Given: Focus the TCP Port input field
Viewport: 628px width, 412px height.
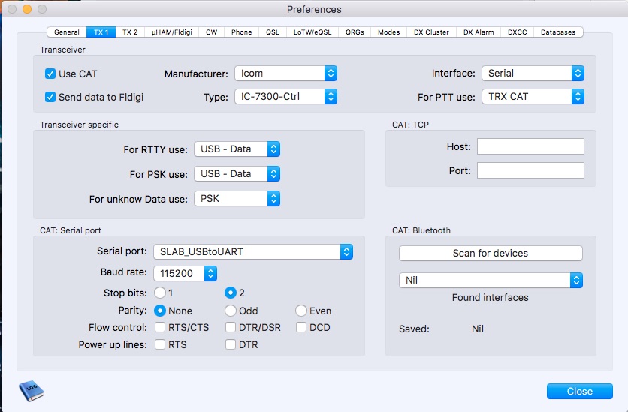Looking at the screenshot, I should click(x=530, y=170).
